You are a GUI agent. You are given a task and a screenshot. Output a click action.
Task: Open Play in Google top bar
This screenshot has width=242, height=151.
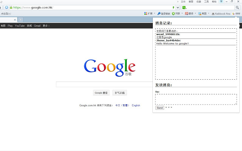(10, 26)
